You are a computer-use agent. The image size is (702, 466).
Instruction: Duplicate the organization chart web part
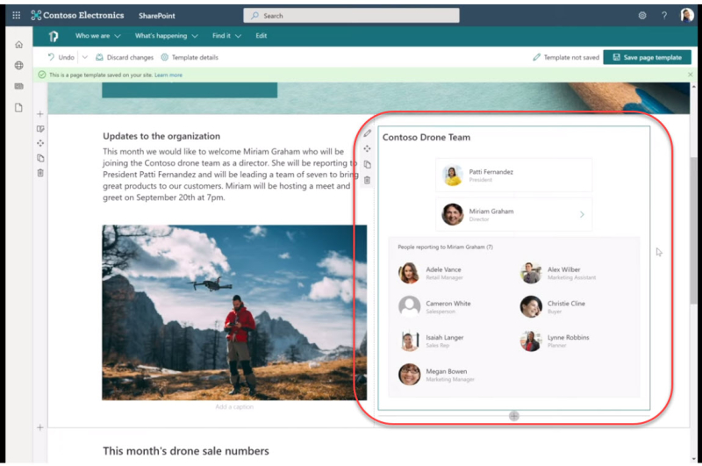click(367, 164)
